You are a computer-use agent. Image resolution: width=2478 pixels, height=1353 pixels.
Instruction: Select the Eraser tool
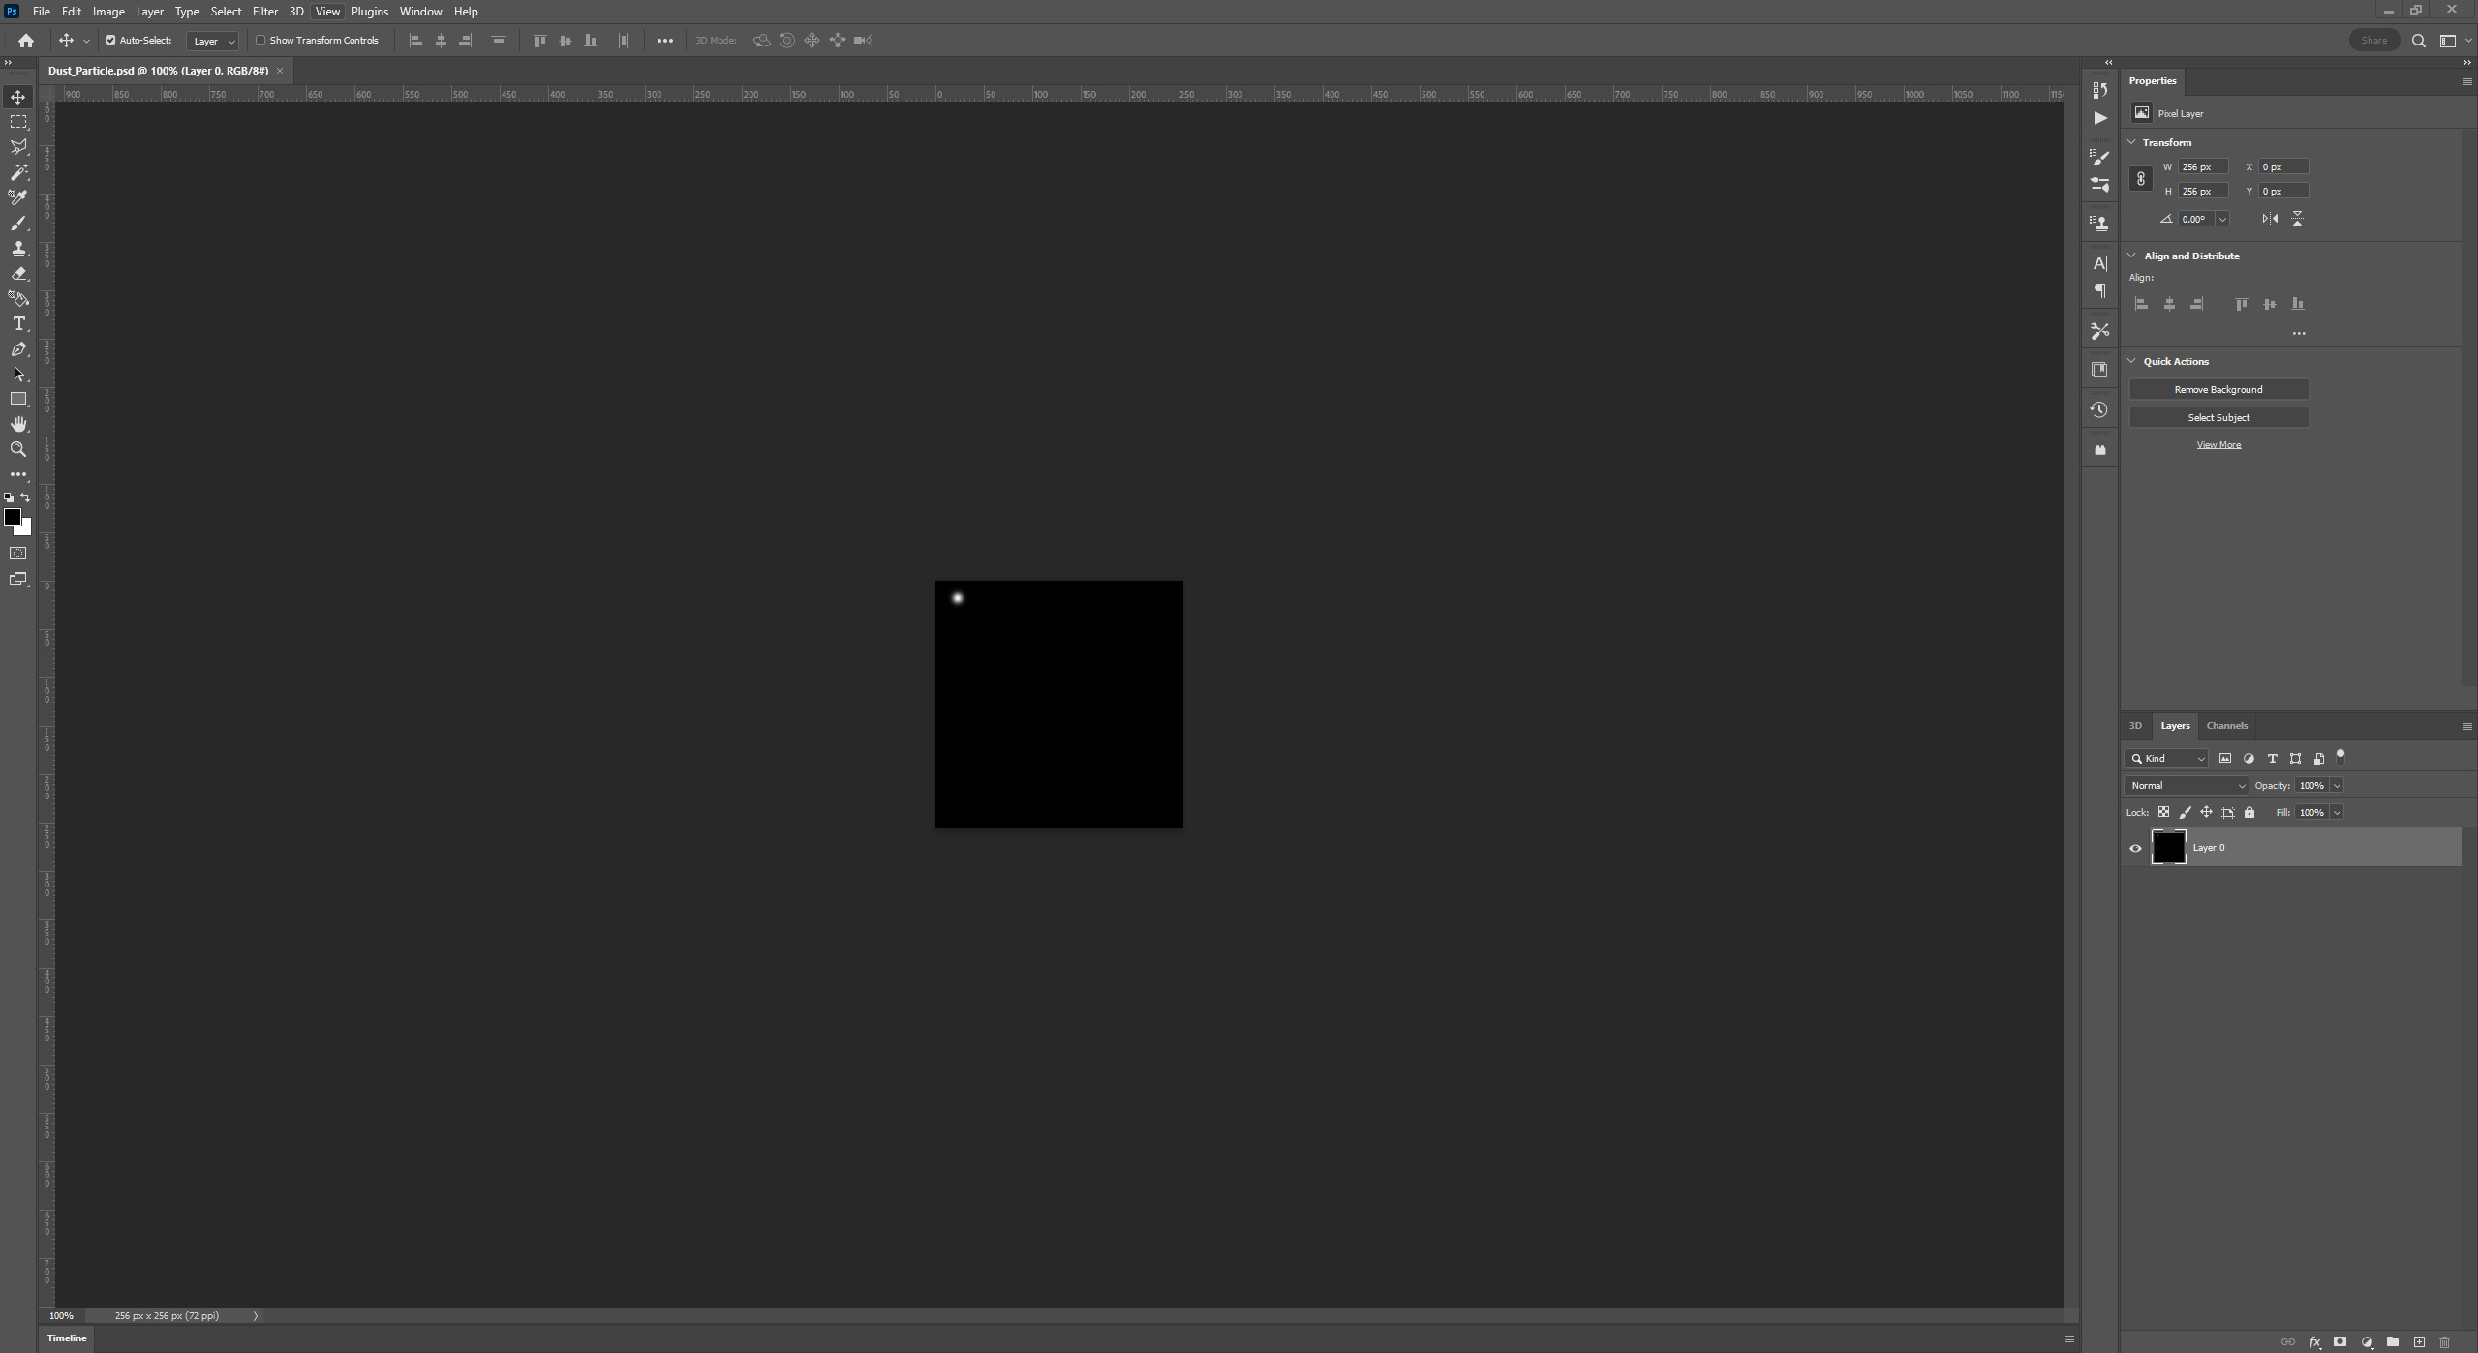pos(18,272)
